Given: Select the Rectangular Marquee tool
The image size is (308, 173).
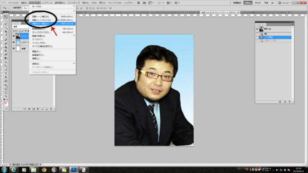Looking at the screenshot, I should click(x=6, y=21).
